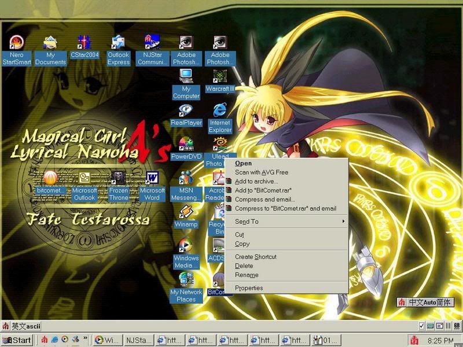Click the Start button
Image resolution: width=463 pixels, height=347 pixels.
(x=17, y=340)
